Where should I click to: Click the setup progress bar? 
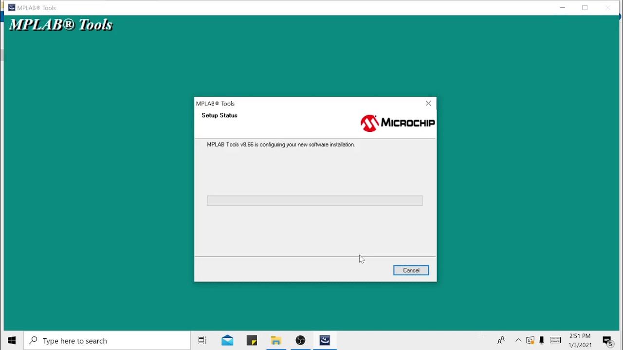314,201
